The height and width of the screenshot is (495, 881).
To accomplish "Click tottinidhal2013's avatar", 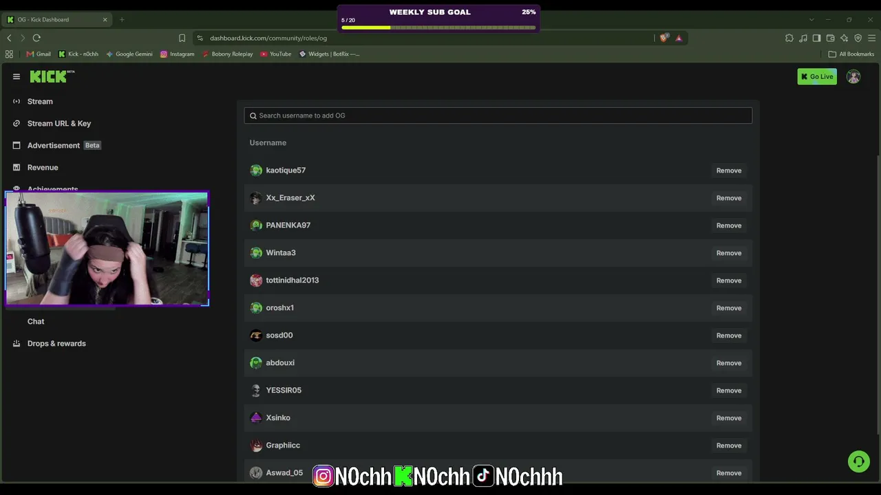I will click(256, 280).
